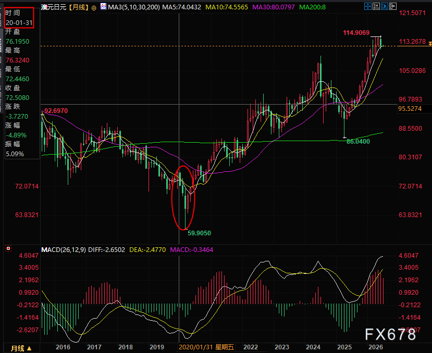Click the 澳元日元 symbol title
The width and height of the screenshot is (432, 353).
tap(54, 7)
